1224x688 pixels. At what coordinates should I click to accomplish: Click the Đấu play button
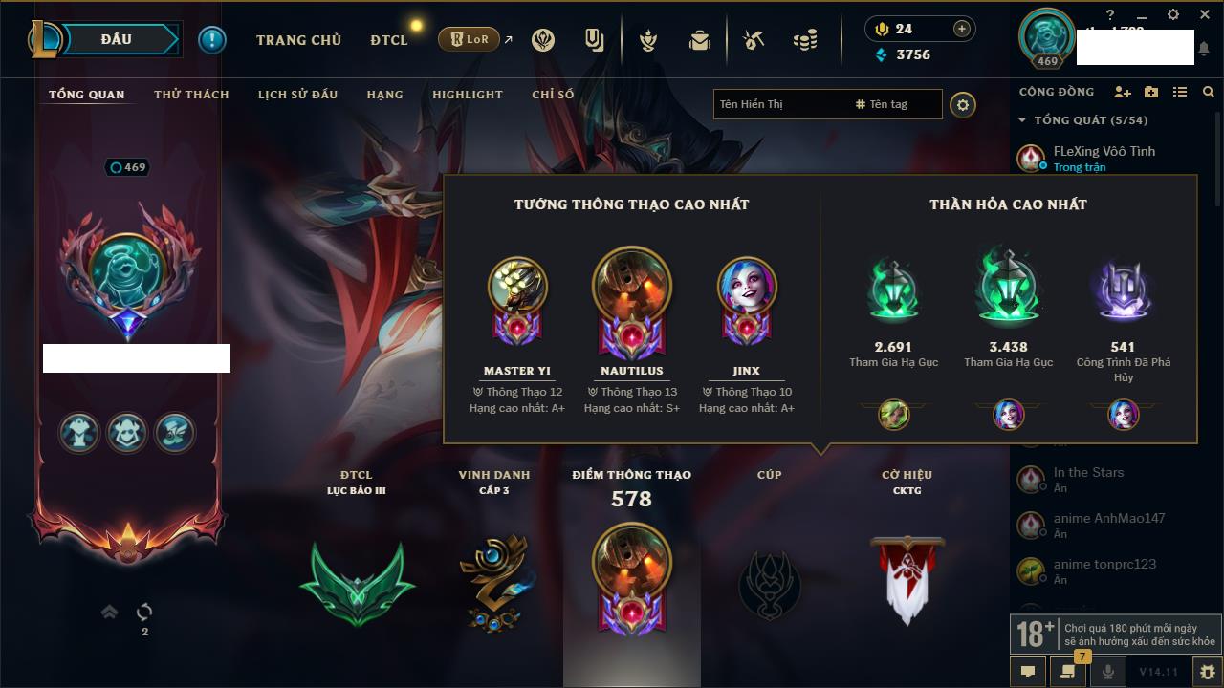click(x=118, y=39)
